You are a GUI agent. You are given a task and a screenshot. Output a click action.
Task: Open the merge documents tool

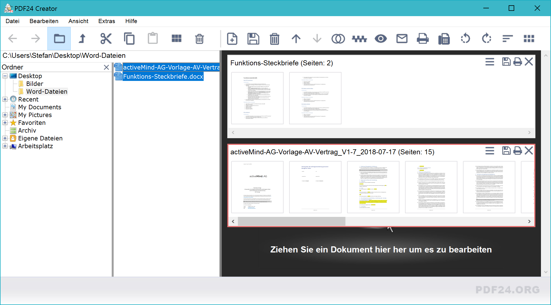tap(338, 39)
